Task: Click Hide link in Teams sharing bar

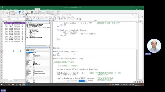Action: 86,81
